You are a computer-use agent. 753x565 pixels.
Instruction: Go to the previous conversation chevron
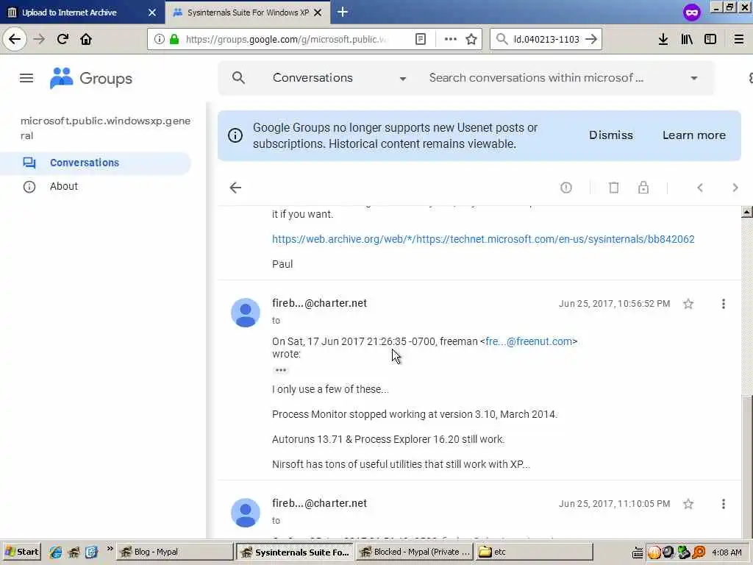pyautogui.click(x=700, y=188)
